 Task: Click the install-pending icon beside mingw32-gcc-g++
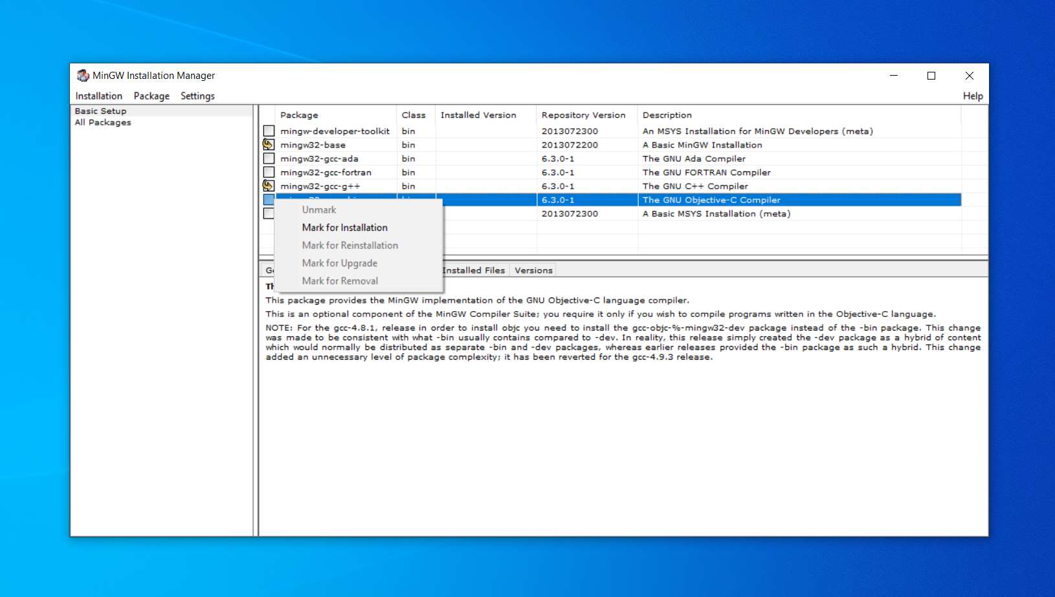point(269,186)
